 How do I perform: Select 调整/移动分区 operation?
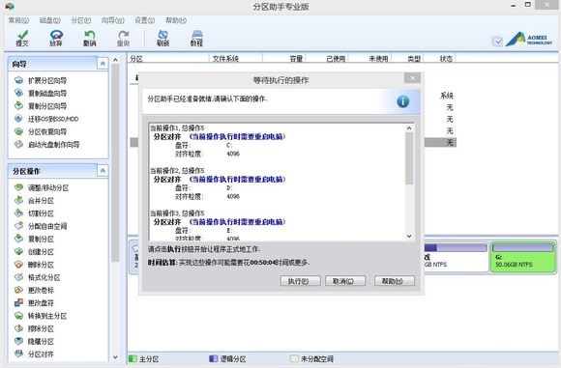(x=42, y=187)
